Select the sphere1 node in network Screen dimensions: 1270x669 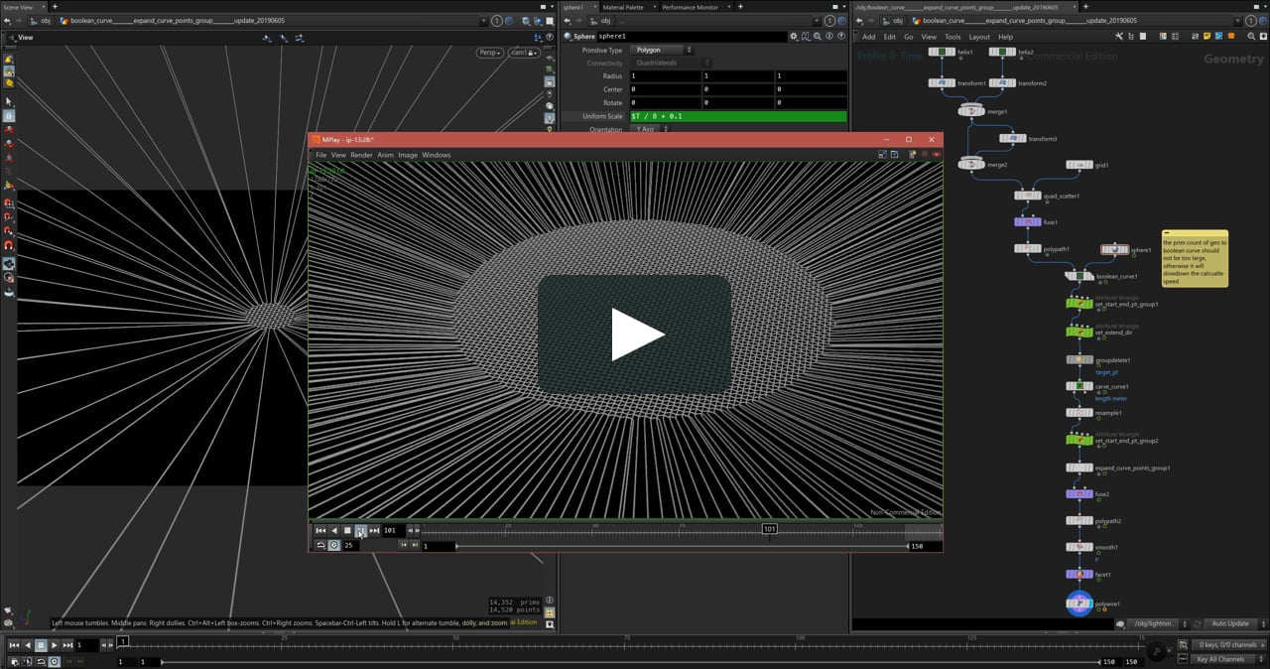pos(1115,250)
